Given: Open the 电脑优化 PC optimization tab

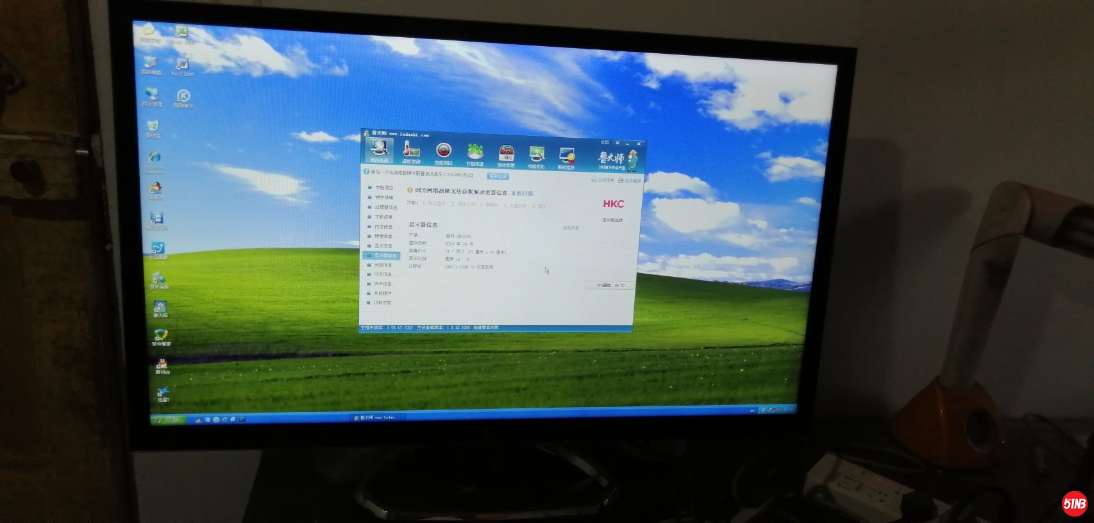Looking at the screenshot, I should click(x=536, y=158).
